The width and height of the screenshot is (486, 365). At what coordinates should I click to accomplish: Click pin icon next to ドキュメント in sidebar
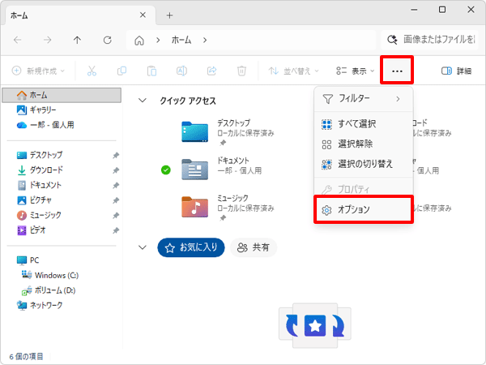pyautogui.click(x=116, y=185)
